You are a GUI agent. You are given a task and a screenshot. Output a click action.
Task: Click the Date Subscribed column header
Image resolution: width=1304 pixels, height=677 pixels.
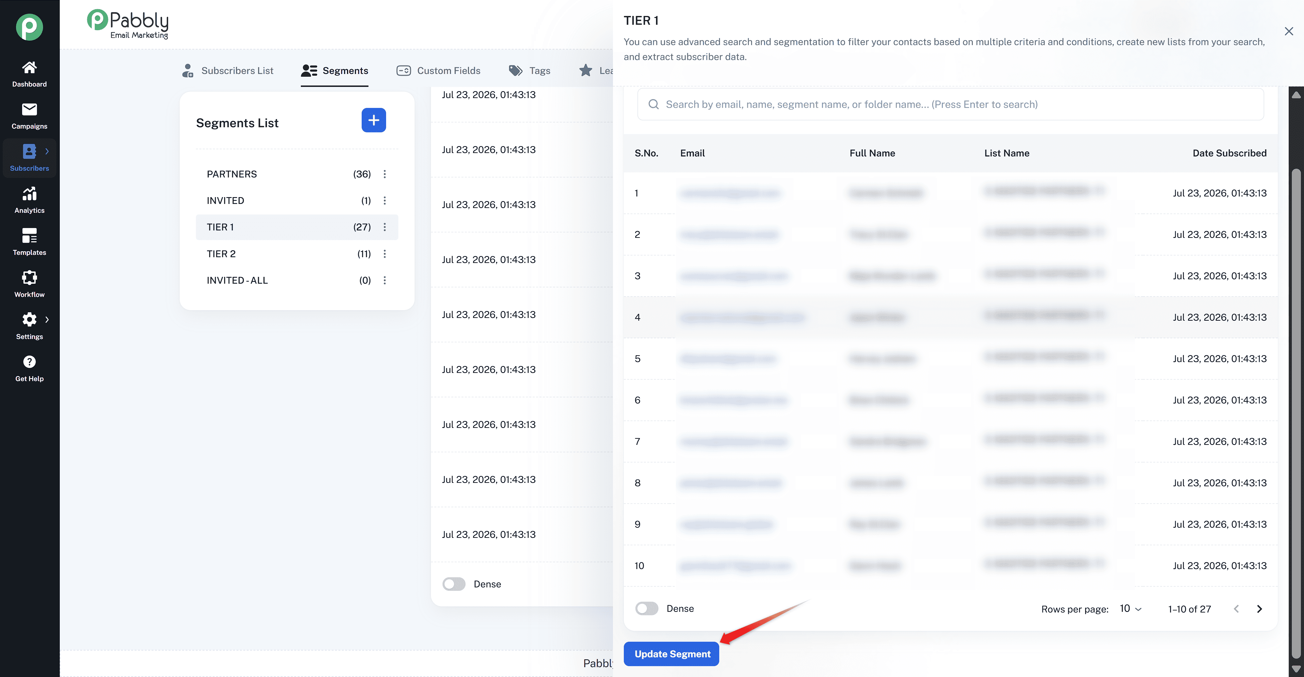tap(1230, 153)
